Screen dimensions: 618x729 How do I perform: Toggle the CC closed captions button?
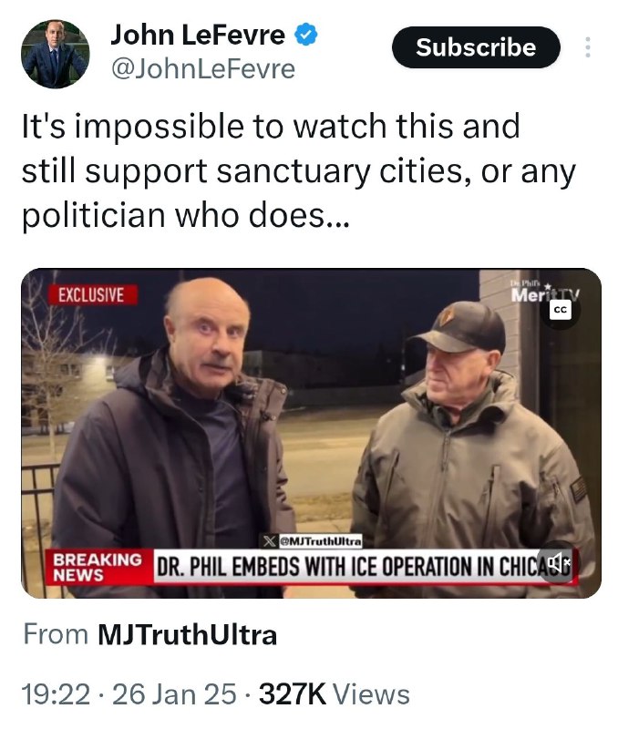click(561, 311)
